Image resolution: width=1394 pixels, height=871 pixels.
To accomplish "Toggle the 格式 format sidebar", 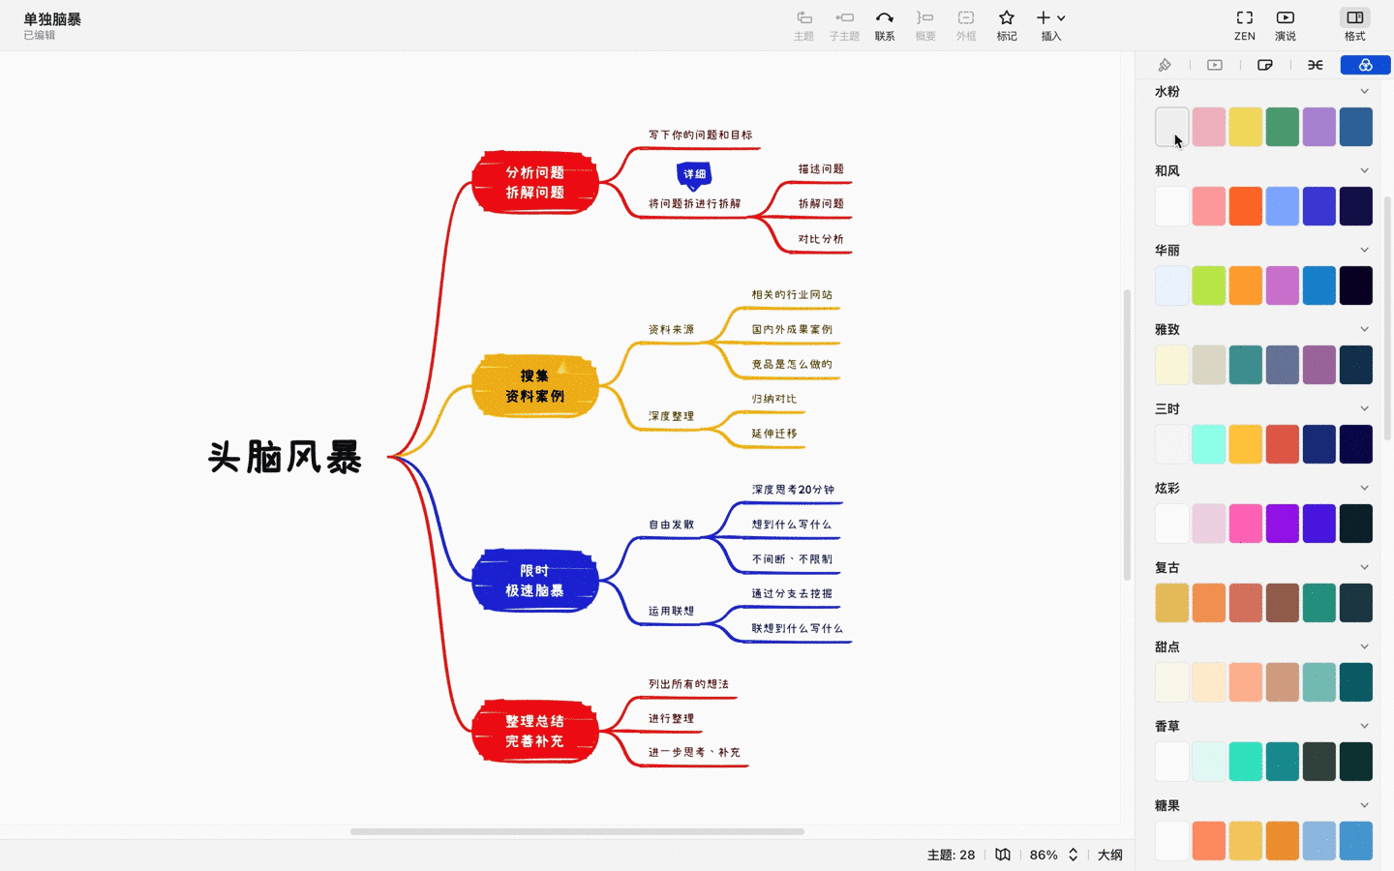I will (1354, 24).
